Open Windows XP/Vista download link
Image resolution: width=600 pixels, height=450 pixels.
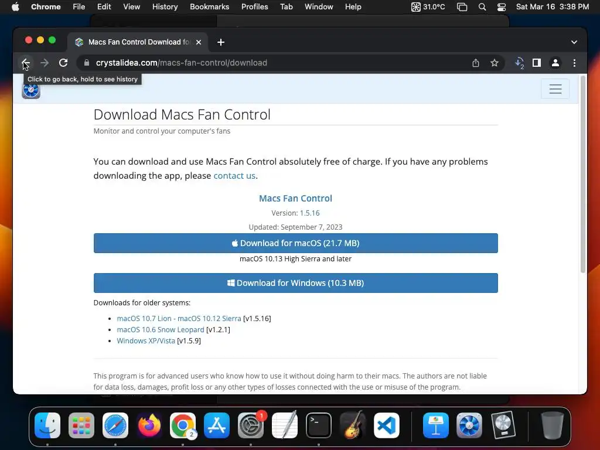coord(146,340)
